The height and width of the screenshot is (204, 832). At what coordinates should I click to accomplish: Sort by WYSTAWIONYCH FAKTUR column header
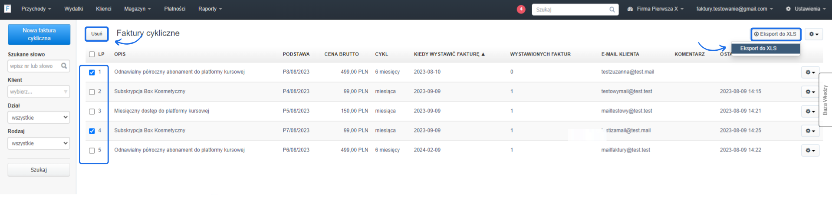tap(540, 54)
